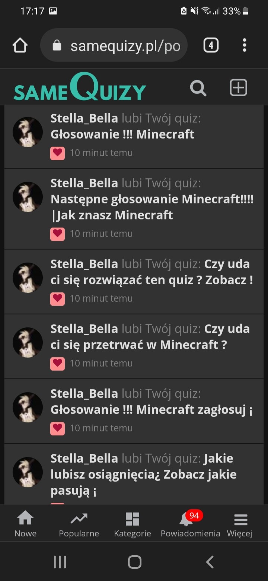This screenshot has height=581, width=268.
Task: Click Stella_Bella username in third notification
Action: tap(84, 264)
